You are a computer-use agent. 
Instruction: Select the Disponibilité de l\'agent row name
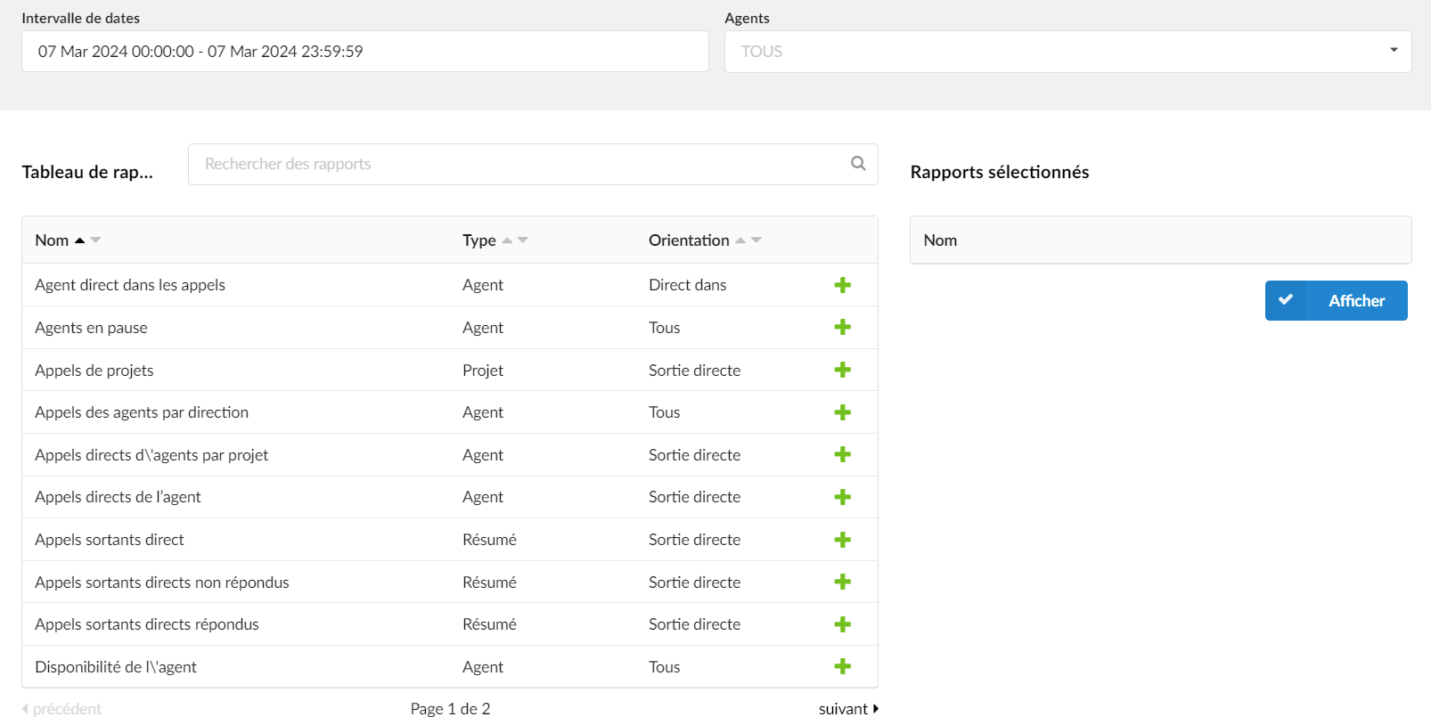tap(116, 667)
